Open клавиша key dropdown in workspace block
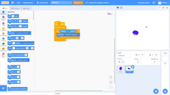Screen dimensions: 170x95 point(68,31)
